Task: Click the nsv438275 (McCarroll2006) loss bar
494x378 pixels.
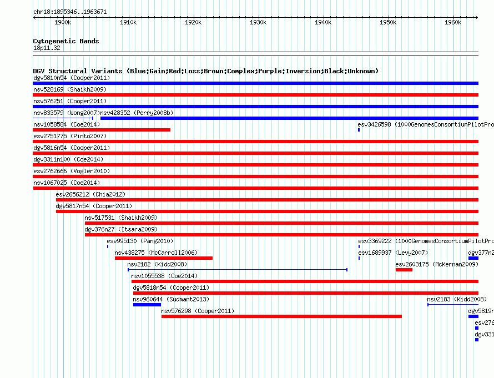Action: pos(164,258)
